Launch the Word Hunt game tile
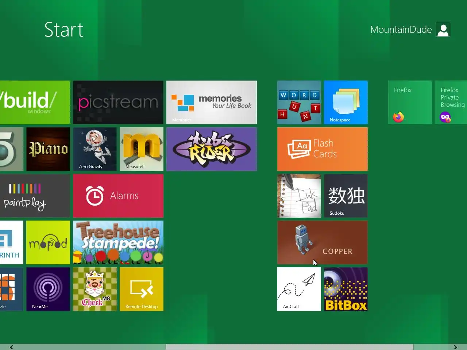This screenshot has width=467, height=350. tap(299, 102)
